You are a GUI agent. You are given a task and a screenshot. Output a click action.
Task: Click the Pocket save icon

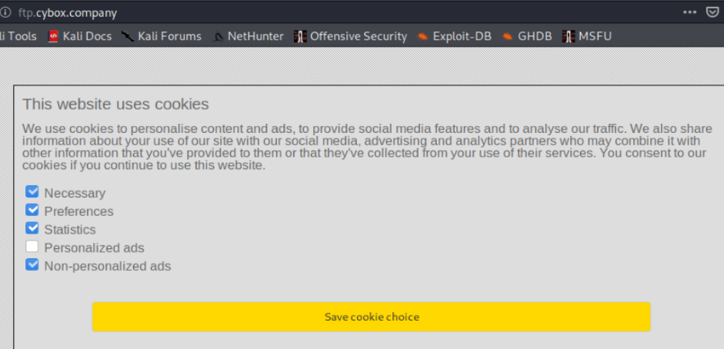pyautogui.click(x=712, y=13)
